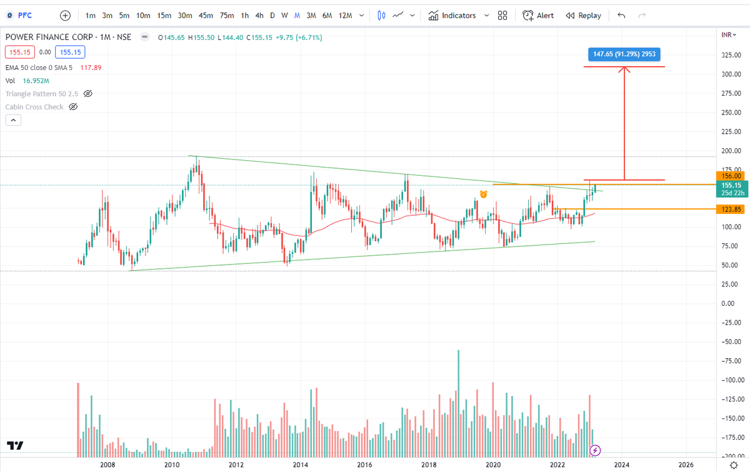
Task: Open the indicator templates grid icon
Action: coord(502,15)
